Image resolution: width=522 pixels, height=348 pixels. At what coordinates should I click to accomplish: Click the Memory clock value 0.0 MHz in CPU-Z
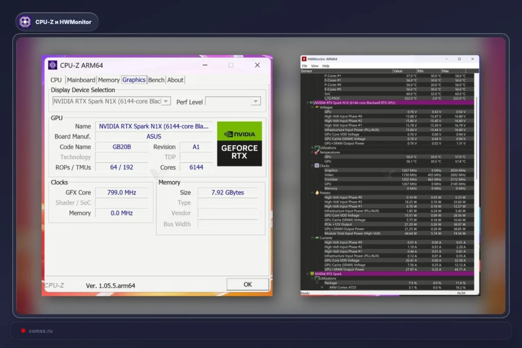coord(121,213)
